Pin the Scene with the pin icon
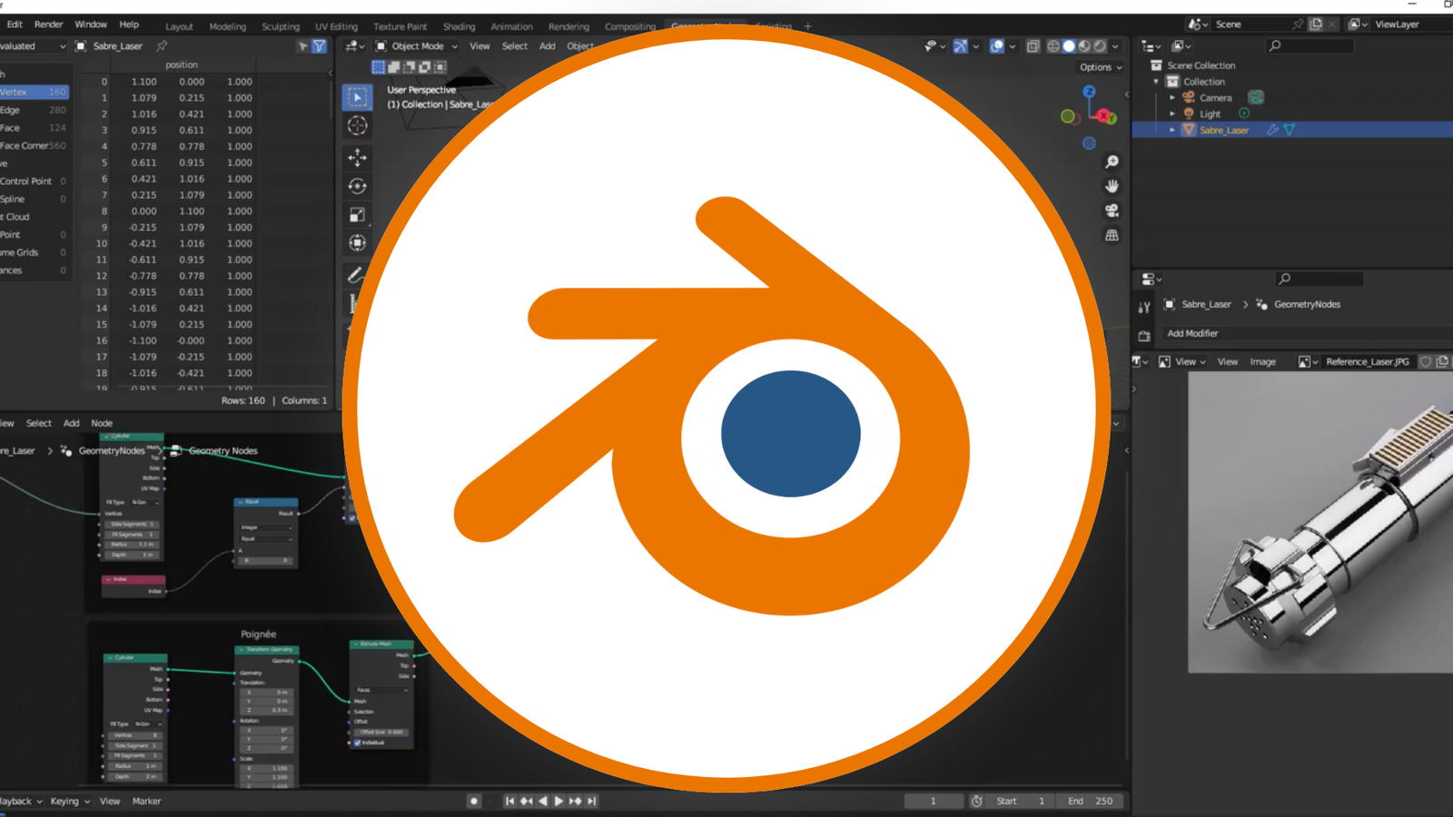Image resolution: width=1453 pixels, height=817 pixels. pos(1298,25)
